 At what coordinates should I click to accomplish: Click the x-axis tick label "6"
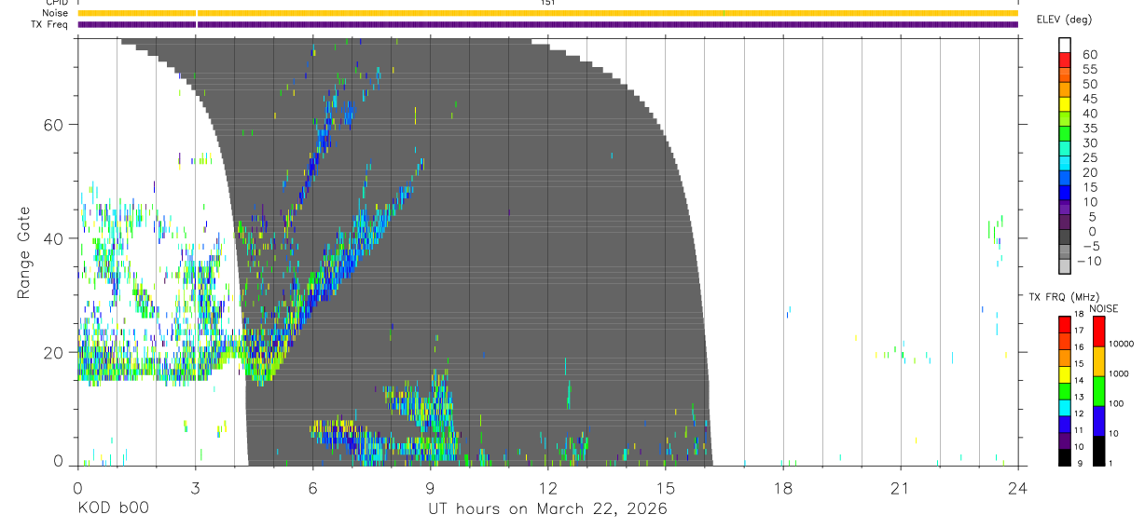312,488
